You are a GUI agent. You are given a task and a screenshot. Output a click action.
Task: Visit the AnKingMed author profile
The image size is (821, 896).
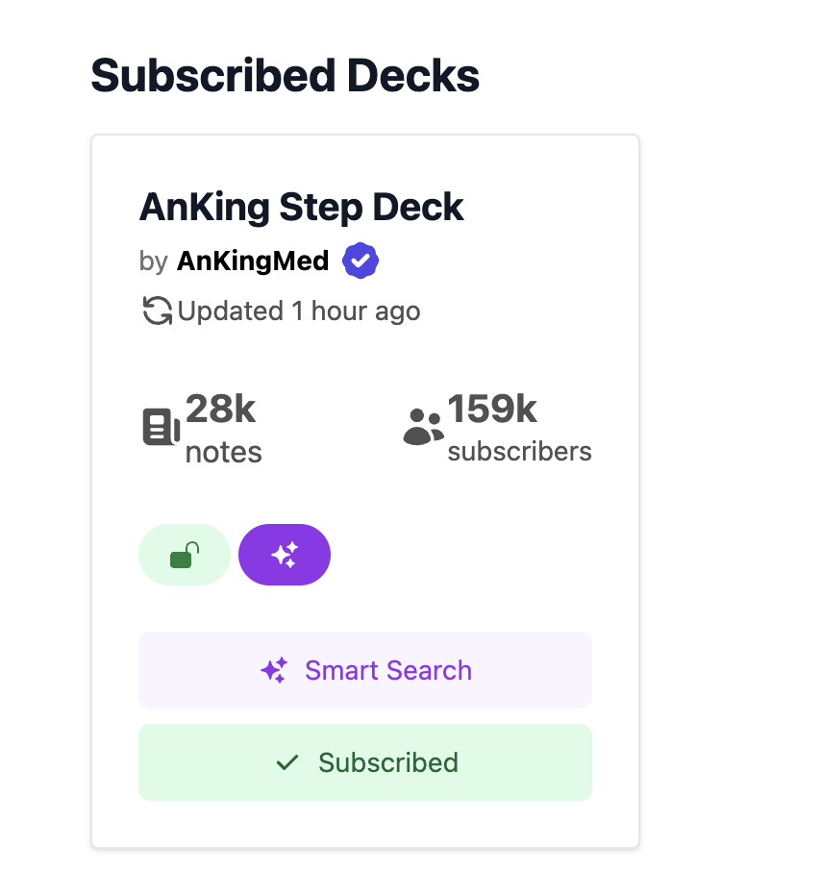point(253,261)
